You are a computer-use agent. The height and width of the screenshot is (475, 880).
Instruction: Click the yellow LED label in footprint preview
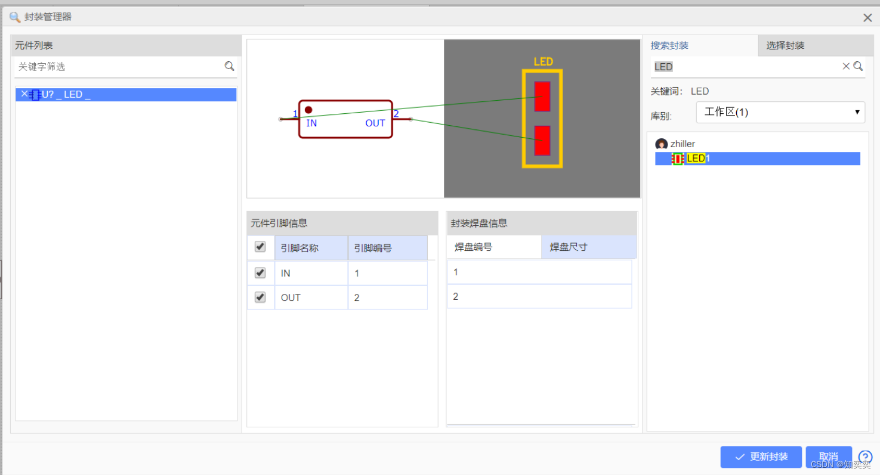pyautogui.click(x=543, y=61)
